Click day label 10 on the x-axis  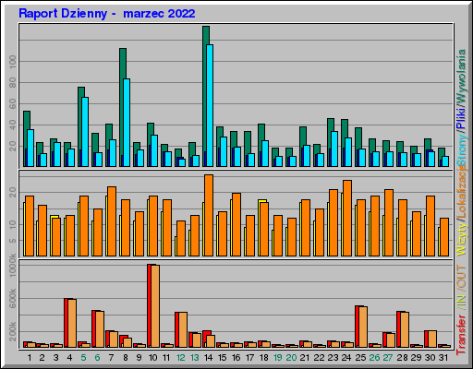click(152, 358)
